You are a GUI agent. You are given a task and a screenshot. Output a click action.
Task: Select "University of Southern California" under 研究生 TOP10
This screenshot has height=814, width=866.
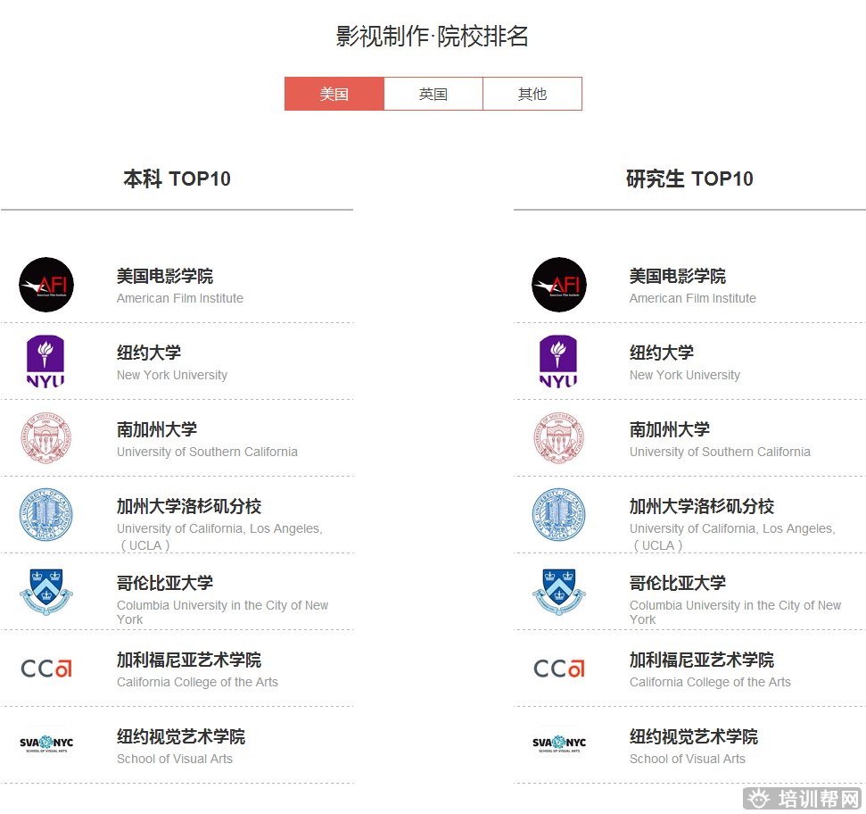pos(721,452)
